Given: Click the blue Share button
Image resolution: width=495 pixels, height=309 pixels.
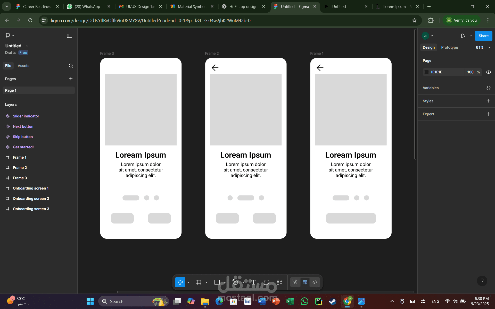Looking at the screenshot, I should tap(483, 36).
